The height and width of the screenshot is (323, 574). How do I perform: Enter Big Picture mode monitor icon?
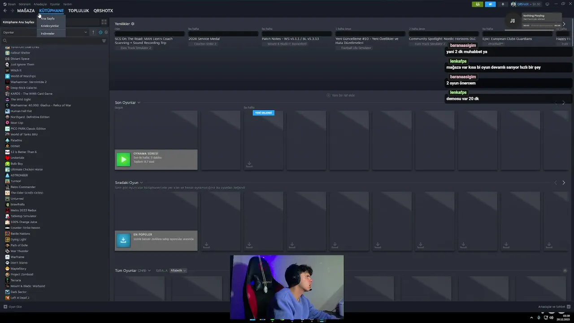pos(547,4)
